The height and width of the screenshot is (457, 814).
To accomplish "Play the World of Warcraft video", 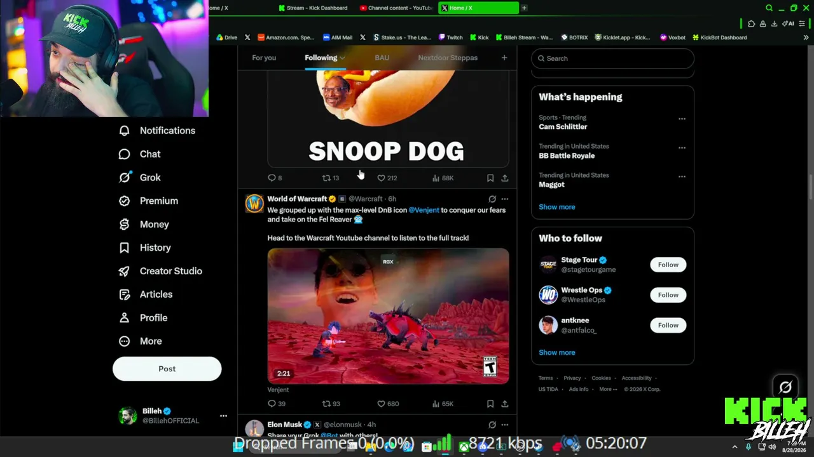I will [x=388, y=316].
